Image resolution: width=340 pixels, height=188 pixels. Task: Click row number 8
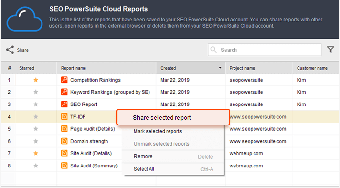9,166
